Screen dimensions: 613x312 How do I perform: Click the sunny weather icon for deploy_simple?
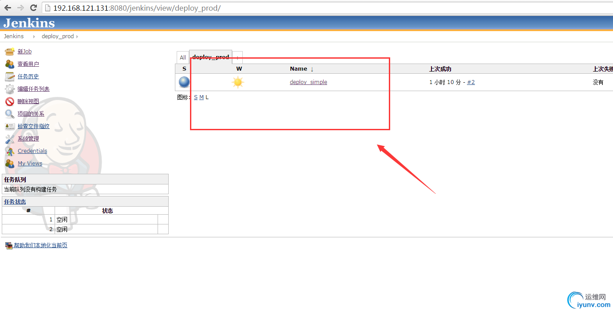238,82
